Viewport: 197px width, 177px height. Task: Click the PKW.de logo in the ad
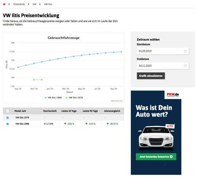[x=173, y=95]
